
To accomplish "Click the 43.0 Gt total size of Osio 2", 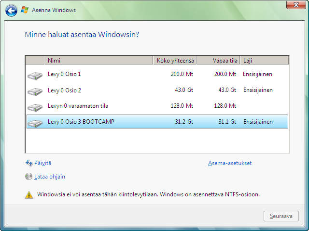I will point(184,90).
